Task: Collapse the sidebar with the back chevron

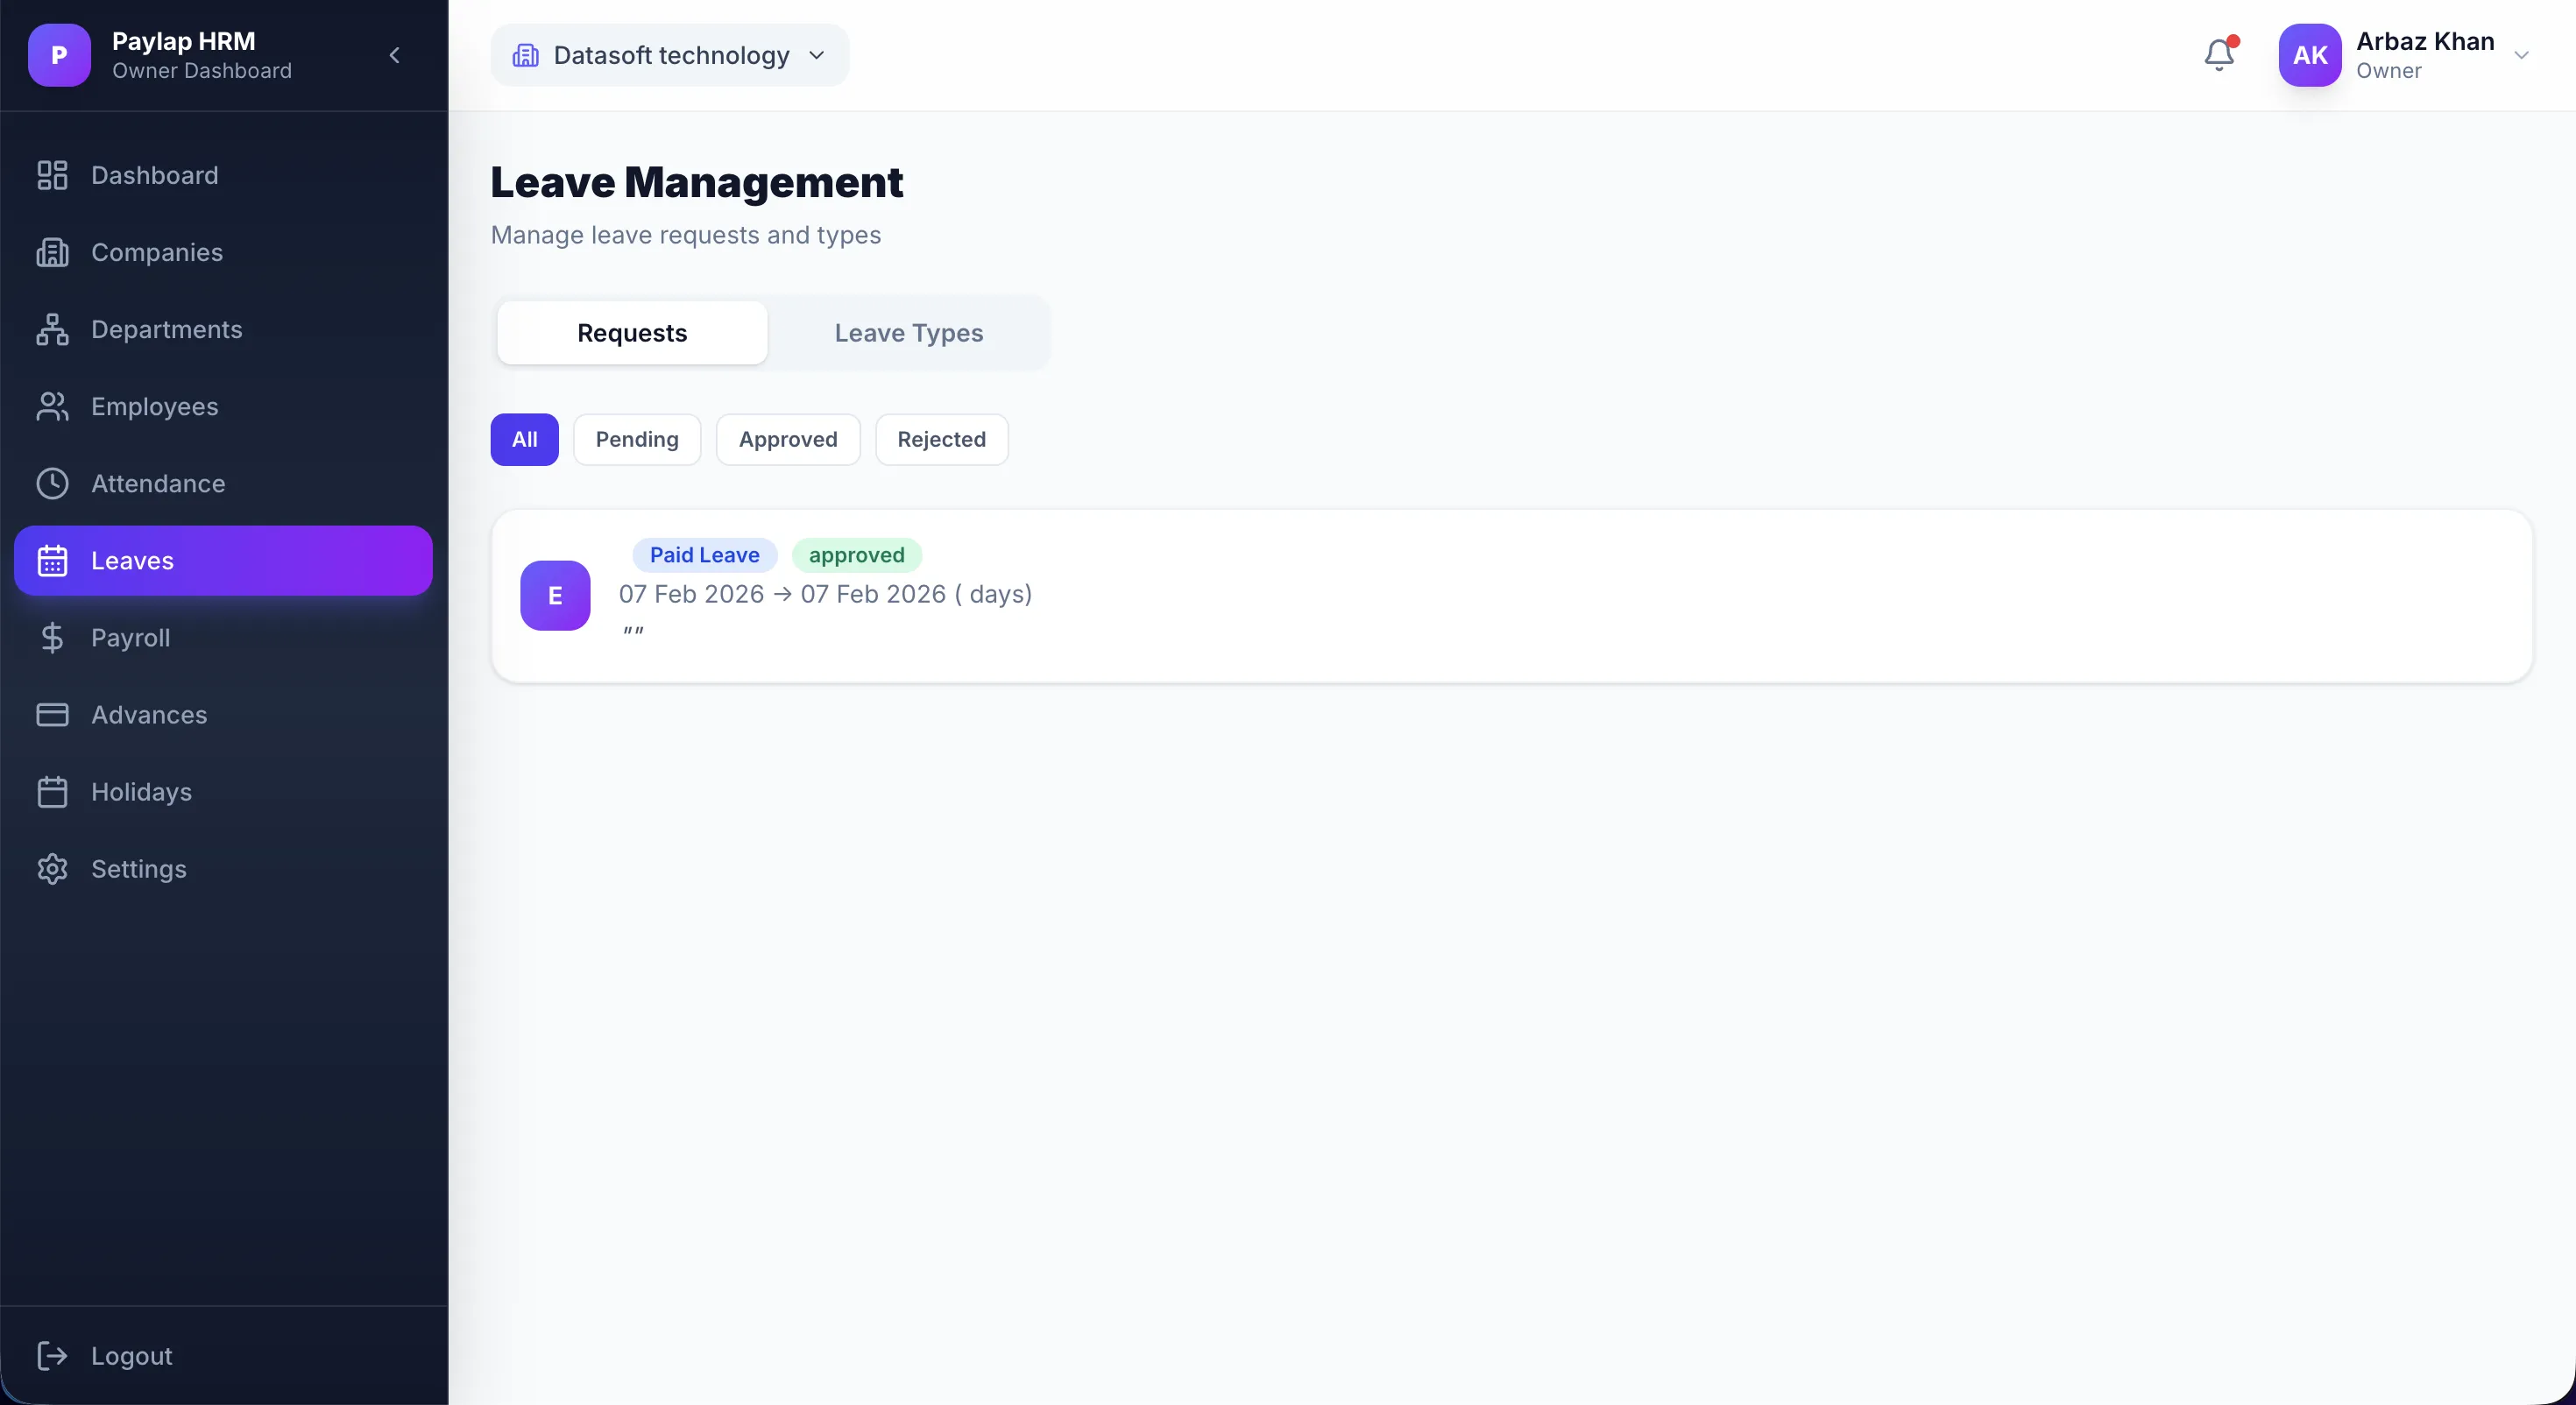Action: point(394,56)
